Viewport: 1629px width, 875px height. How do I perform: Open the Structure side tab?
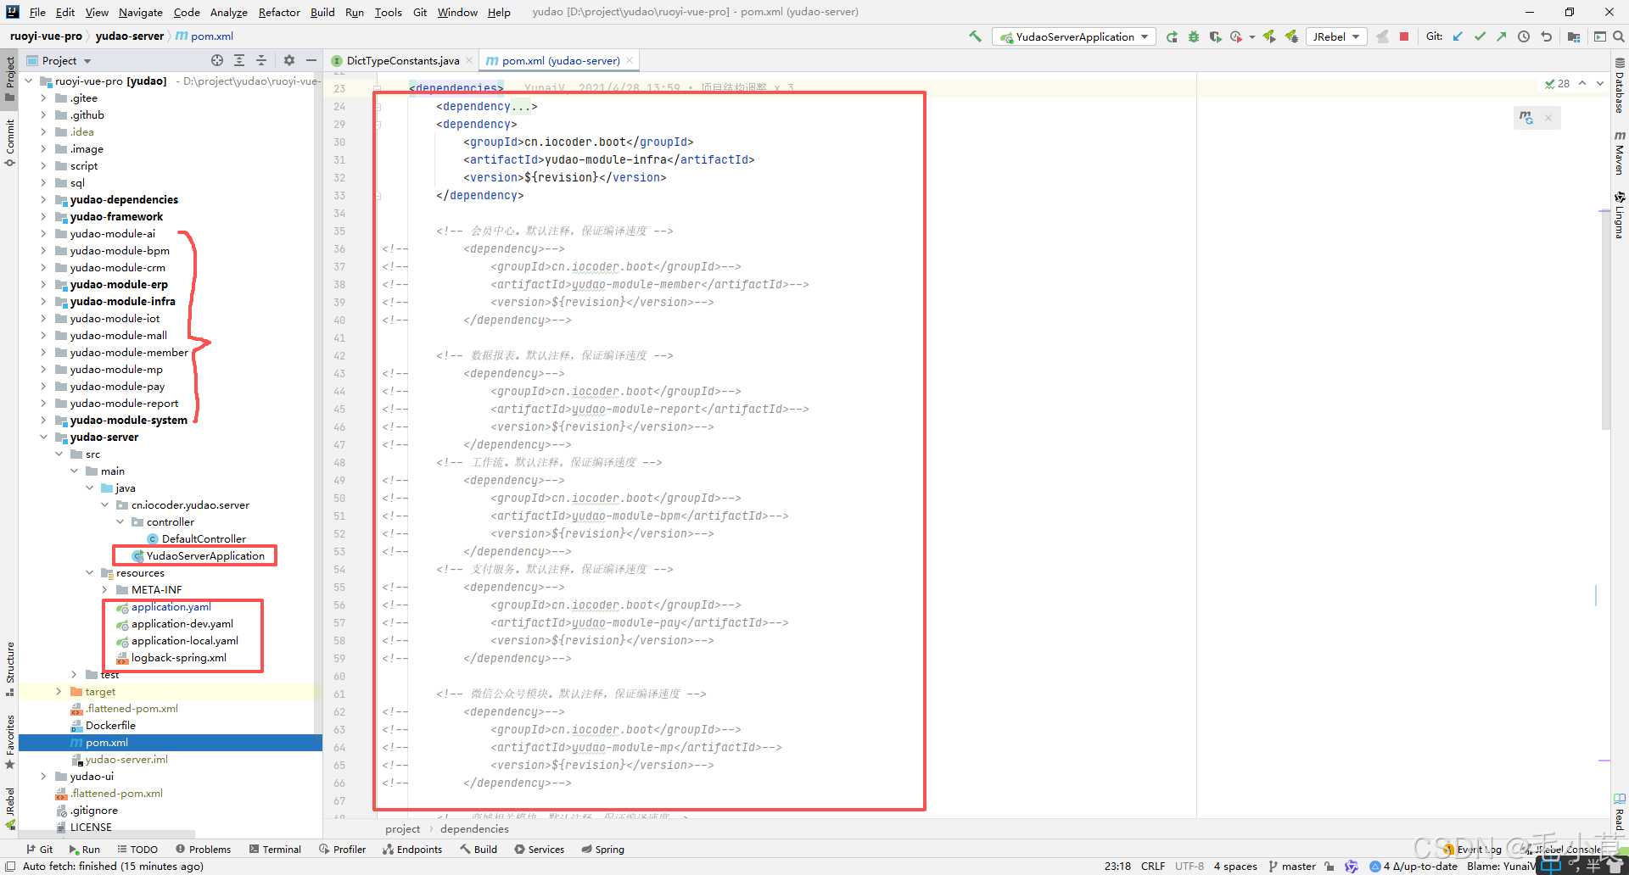[x=10, y=670]
